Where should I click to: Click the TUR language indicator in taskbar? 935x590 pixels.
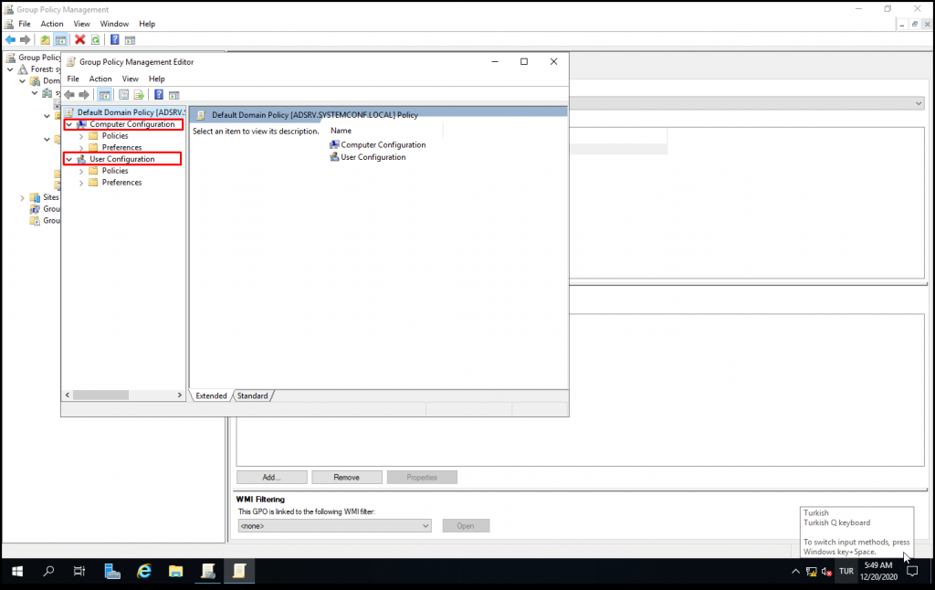[x=846, y=571]
